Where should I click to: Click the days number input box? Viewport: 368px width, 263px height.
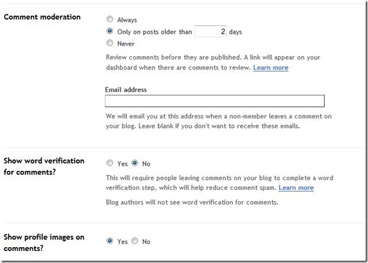[x=210, y=31]
